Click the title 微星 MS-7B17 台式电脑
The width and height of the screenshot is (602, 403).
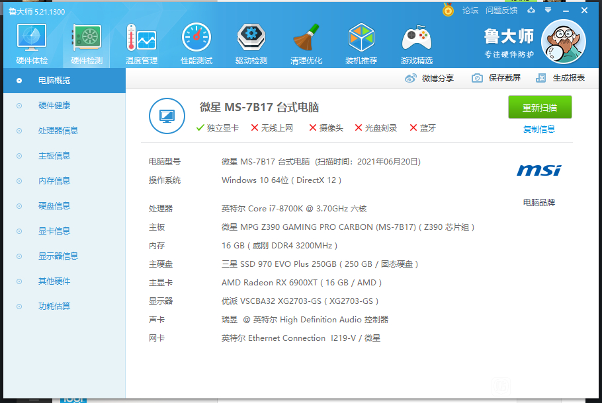click(259, 108)
